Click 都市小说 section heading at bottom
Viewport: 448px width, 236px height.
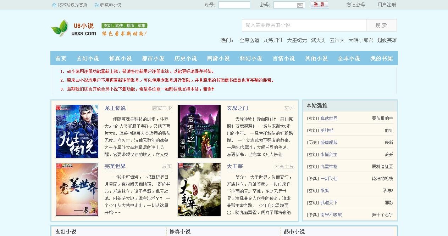pos(294,232)
